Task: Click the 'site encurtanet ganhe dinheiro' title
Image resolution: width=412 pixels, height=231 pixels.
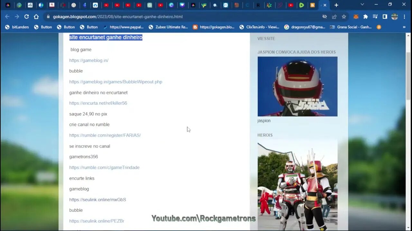Action: 106,38
